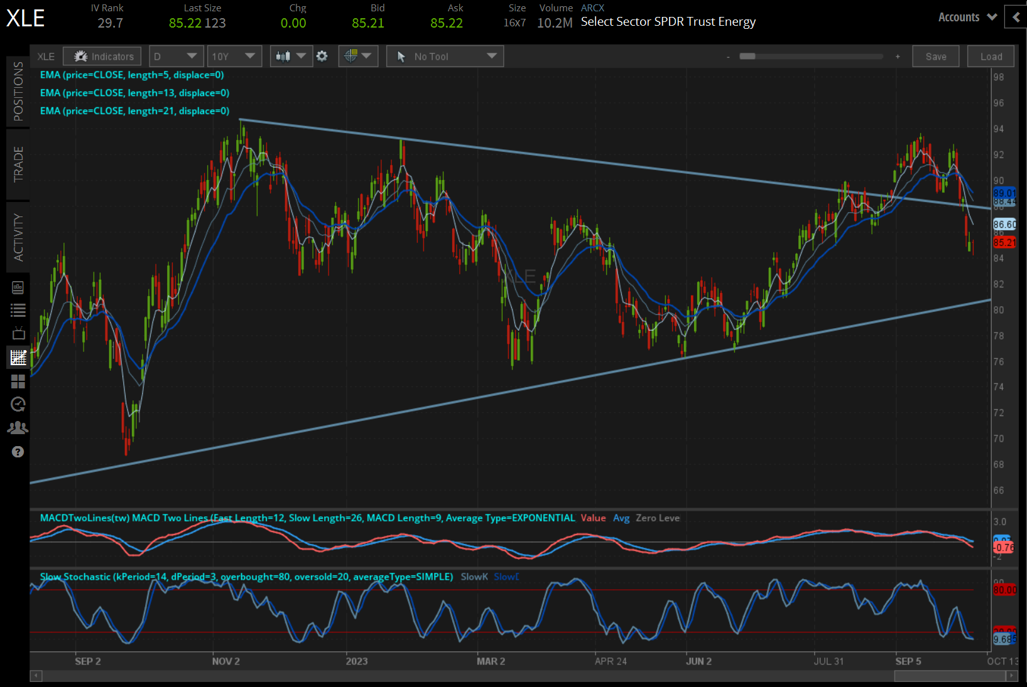Viewport: 1027px width, 687px height.
Task: Click the help question mark icon
Action: pyautogui.click(x=18, y=452)
